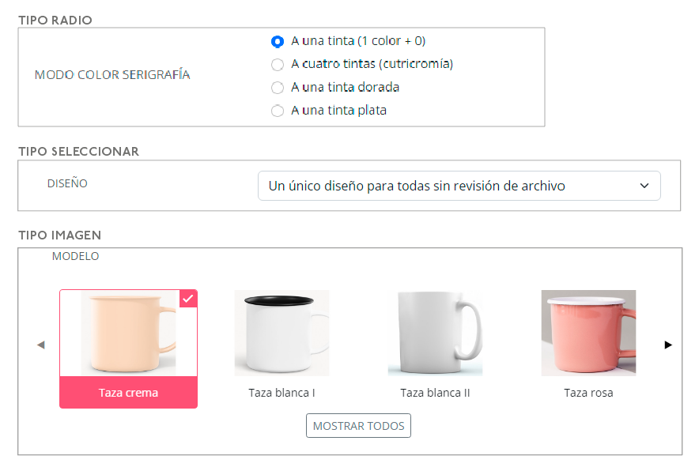The image size is (699, 471).
Task: Enable the 'A una tinta plata' radio
Action: [277, 111]
